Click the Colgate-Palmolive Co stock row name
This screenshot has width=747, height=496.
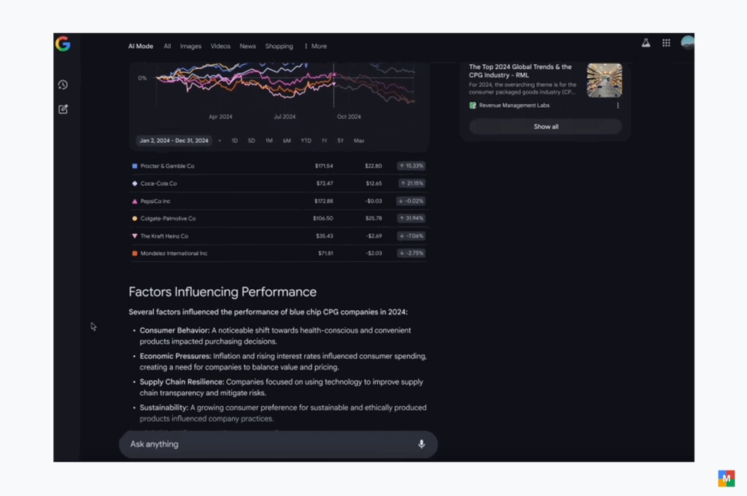[169, 219]
